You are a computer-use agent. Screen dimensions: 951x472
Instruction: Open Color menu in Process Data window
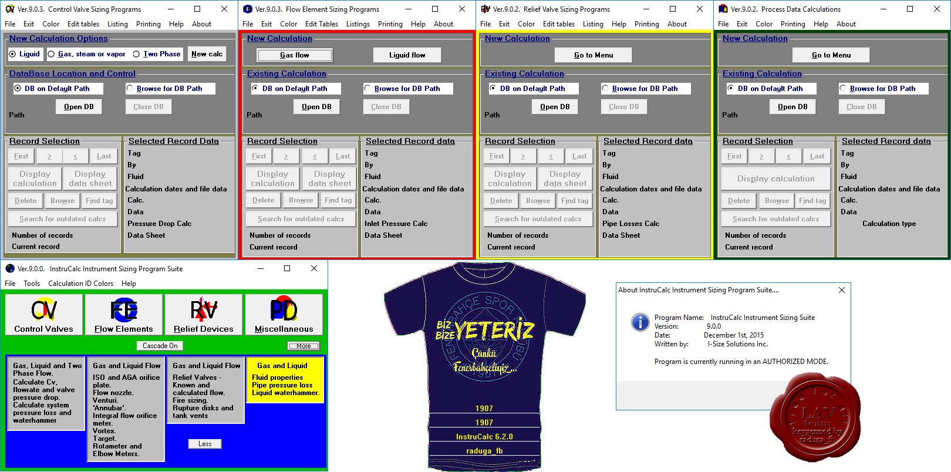point(764,24)
